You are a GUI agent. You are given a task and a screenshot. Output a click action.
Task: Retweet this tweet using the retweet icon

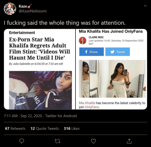point(58,141)
